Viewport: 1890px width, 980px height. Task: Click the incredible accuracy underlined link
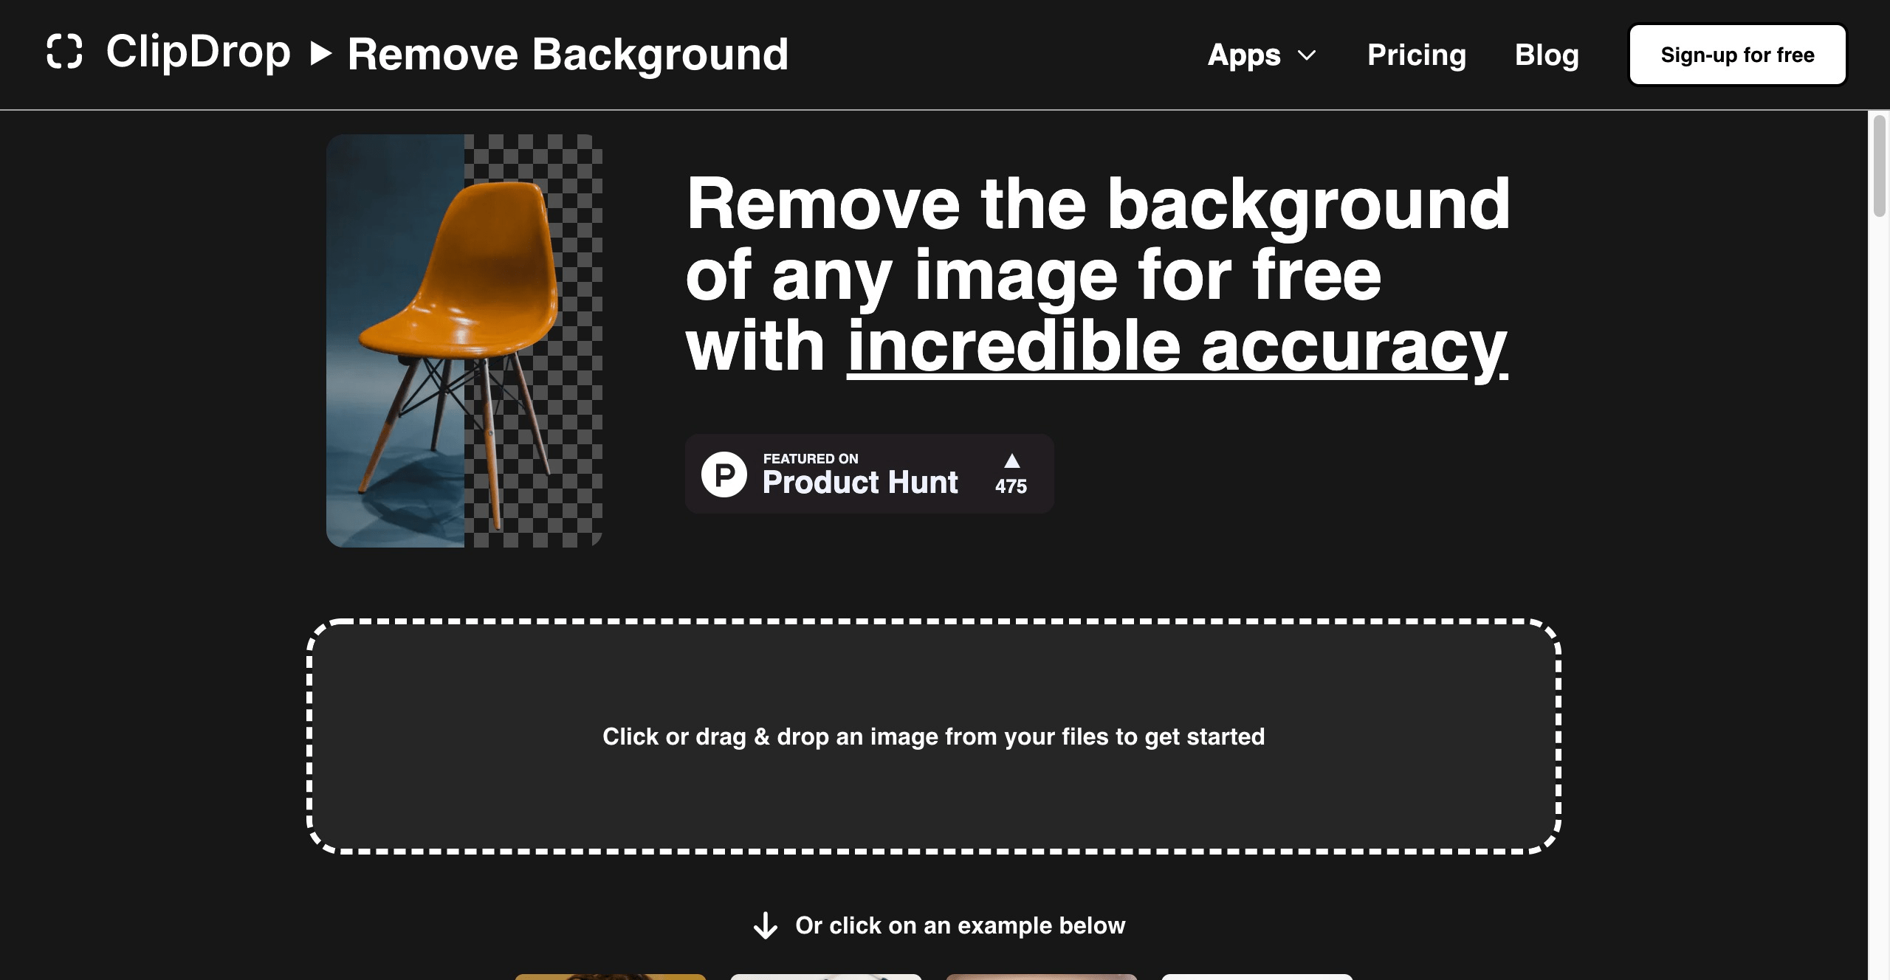pos(1176,345)
